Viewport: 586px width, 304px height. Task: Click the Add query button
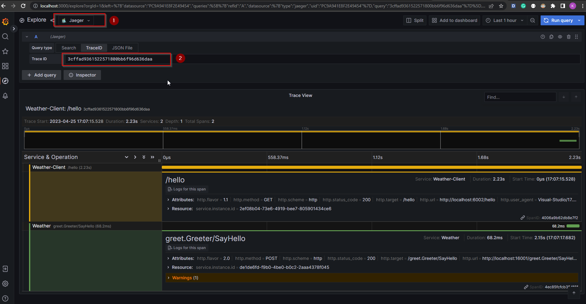[42, 75]
